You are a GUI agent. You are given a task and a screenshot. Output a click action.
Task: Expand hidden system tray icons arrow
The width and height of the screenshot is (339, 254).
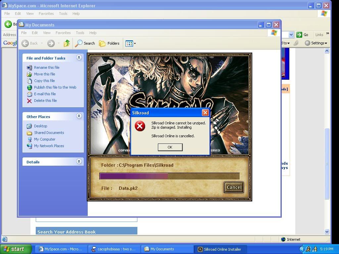point(302,249)
